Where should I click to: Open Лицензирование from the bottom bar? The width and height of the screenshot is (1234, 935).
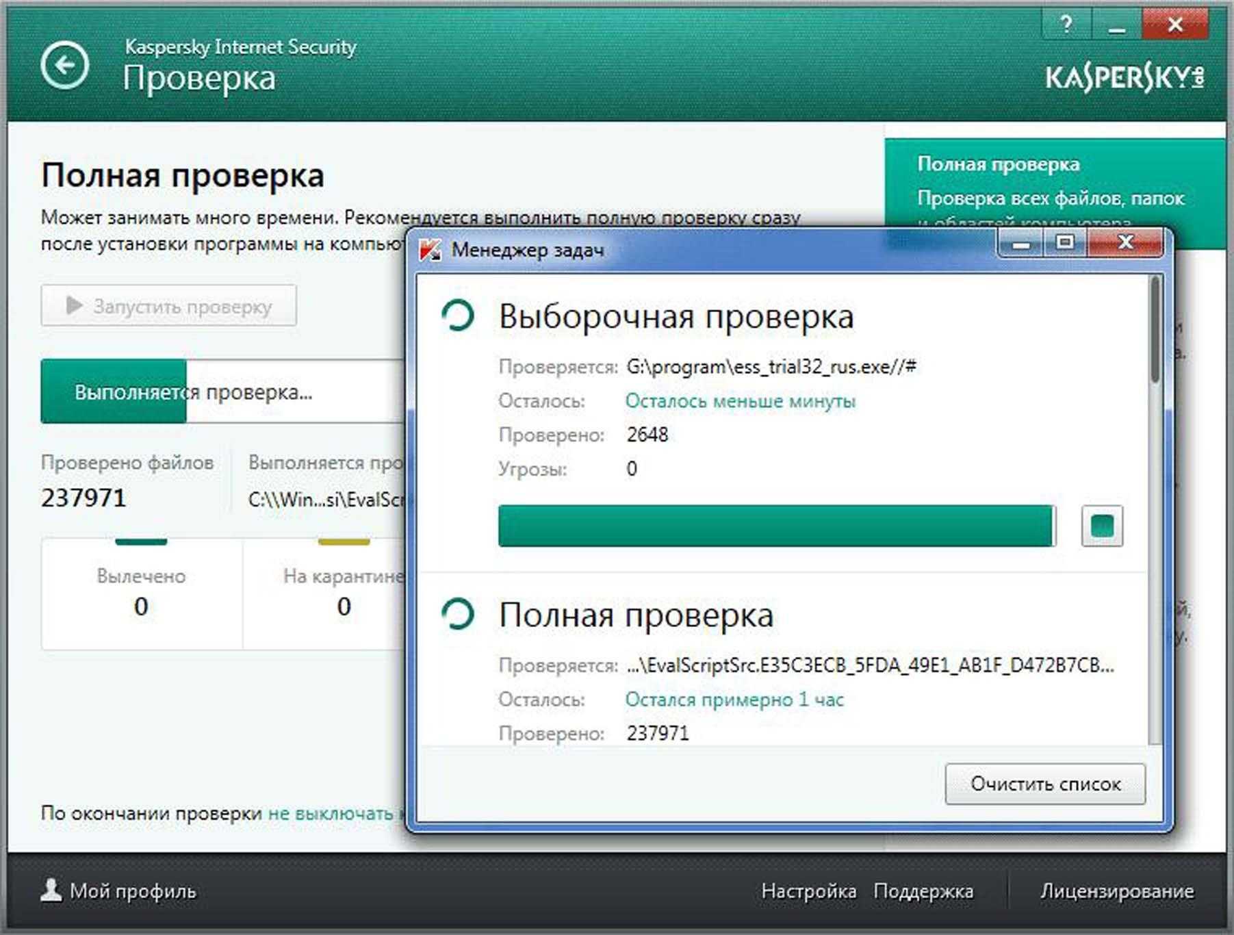tap(1117, 891)
